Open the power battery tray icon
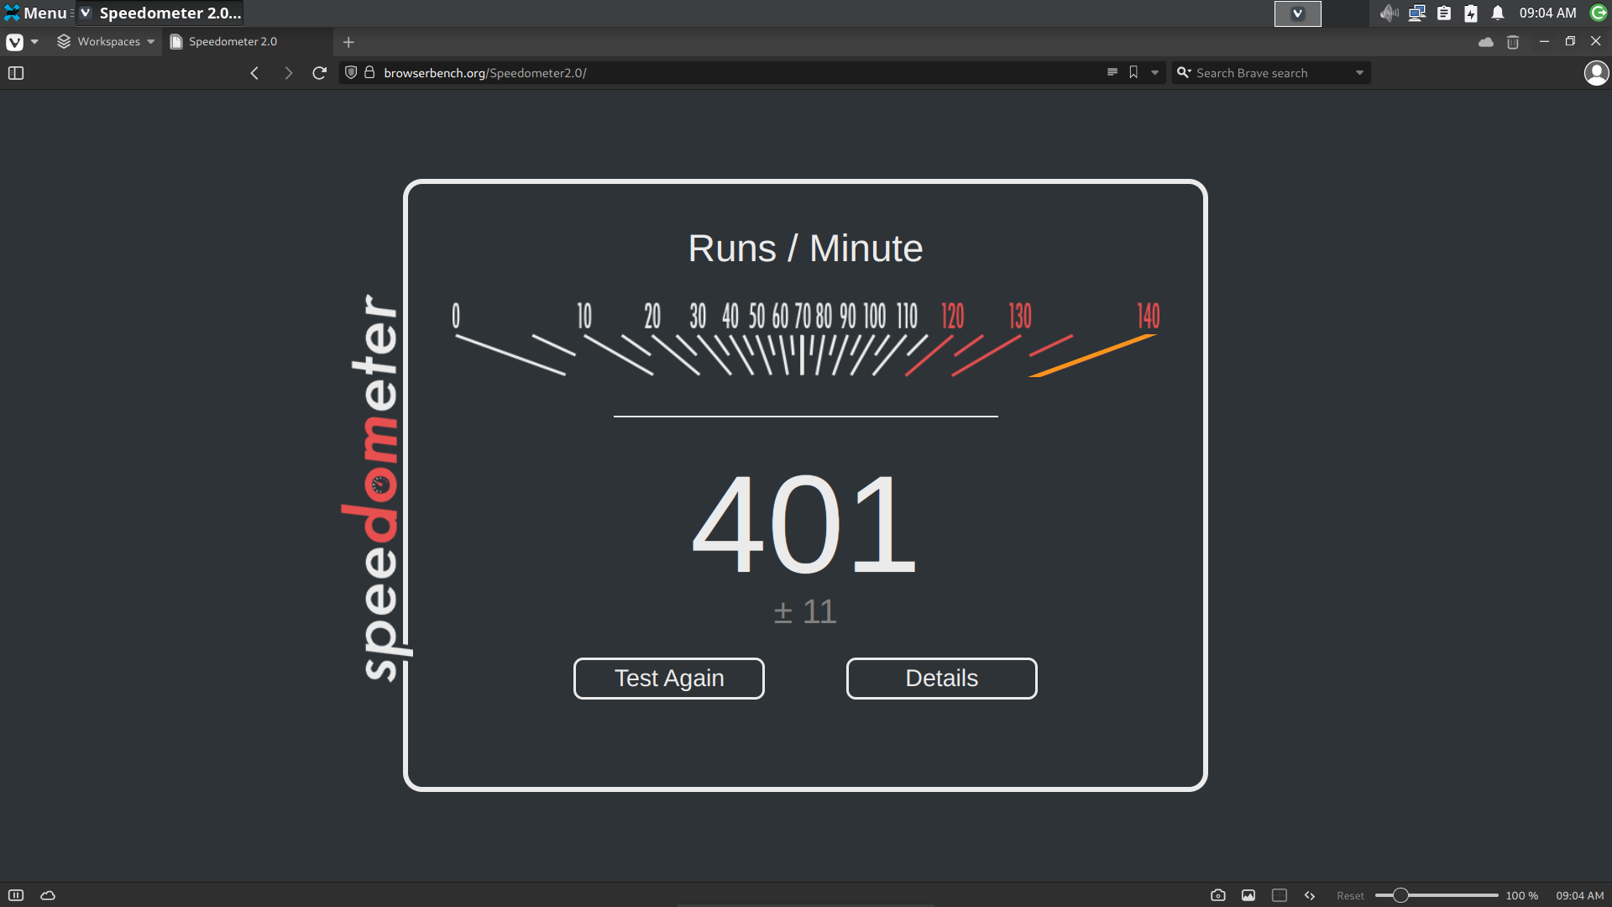1612x907 pixels. point(1471,13)
